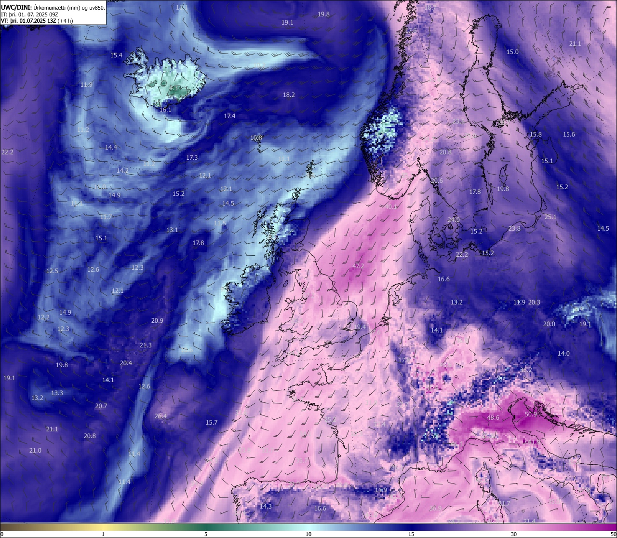
Task: Click the 15.0 value over Finland
Action: [x=512, y=52]
